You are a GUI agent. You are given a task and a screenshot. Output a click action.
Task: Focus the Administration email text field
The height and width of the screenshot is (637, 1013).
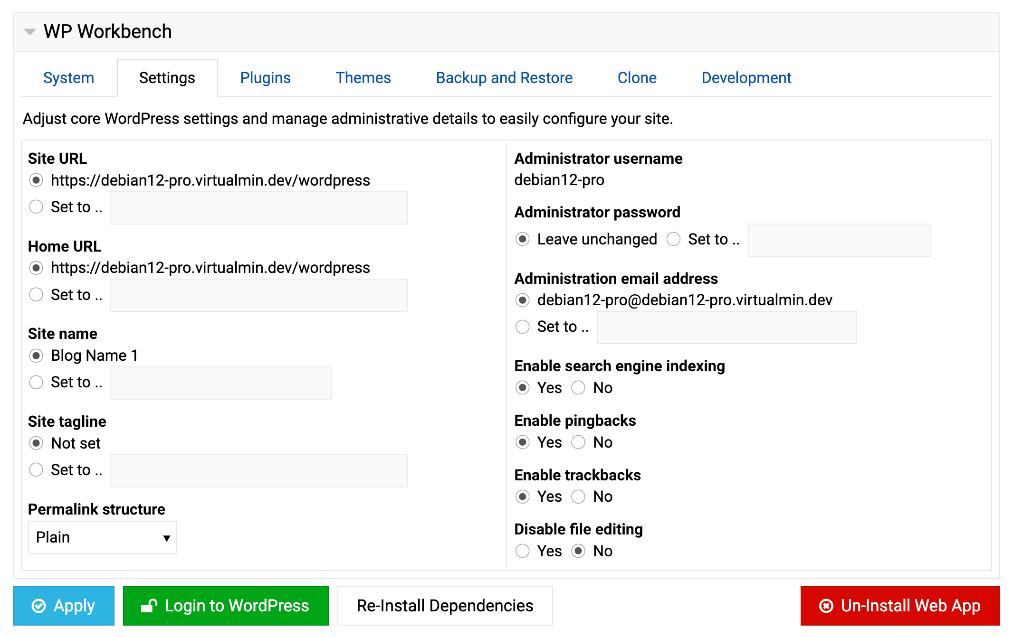click(726, 328)
